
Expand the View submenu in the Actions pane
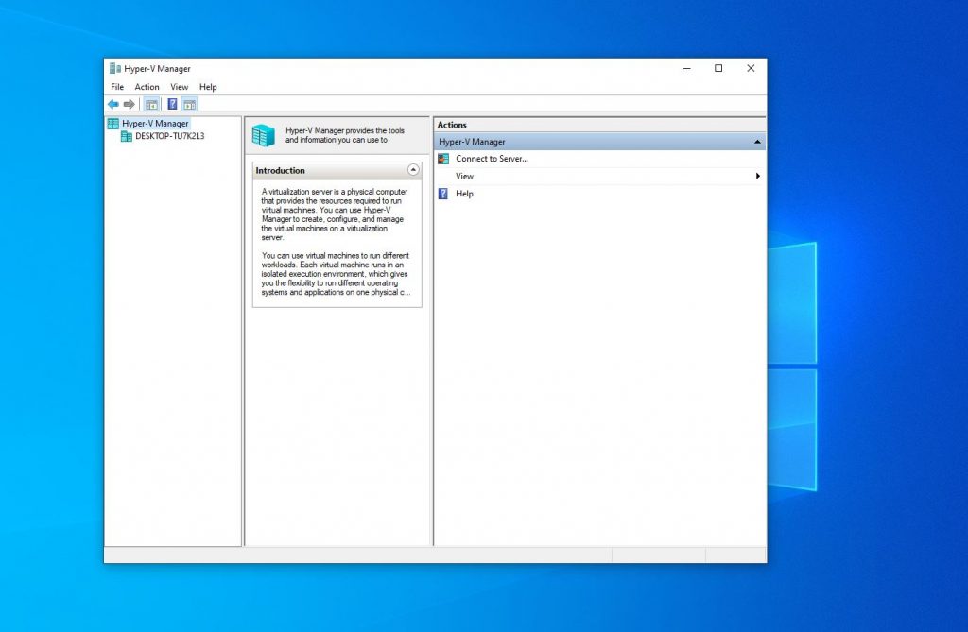(x=600, y=176)
